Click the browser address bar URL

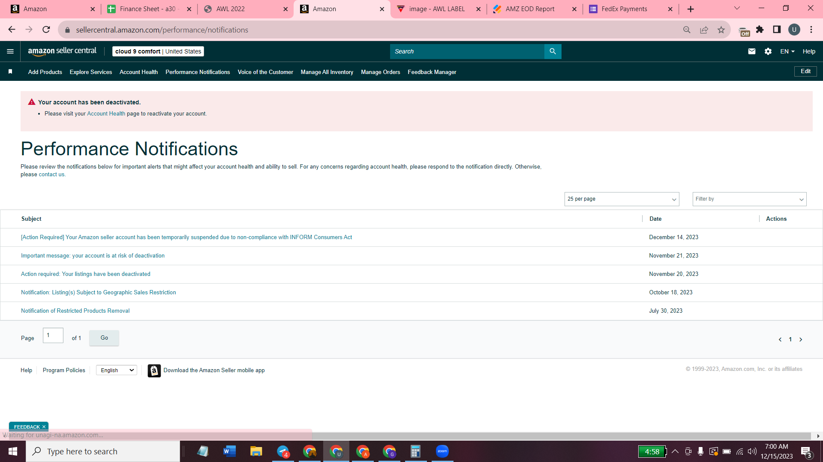pyautogui.click(x=162, y=30)
